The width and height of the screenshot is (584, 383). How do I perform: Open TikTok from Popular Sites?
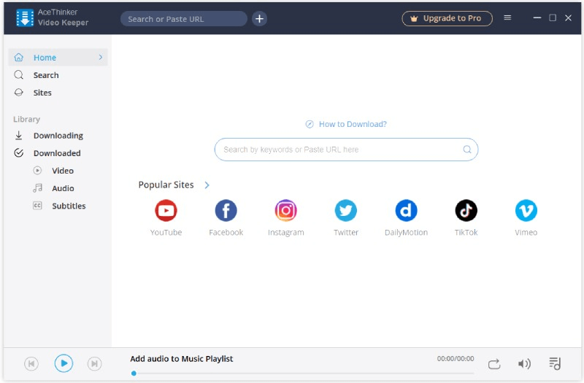click(466, 211)
